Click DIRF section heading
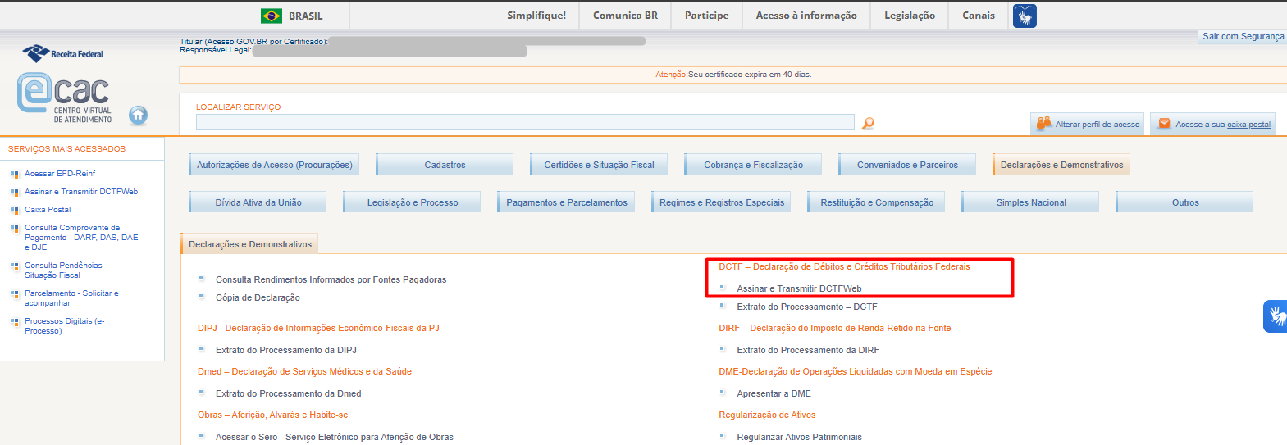 point(835,328)
